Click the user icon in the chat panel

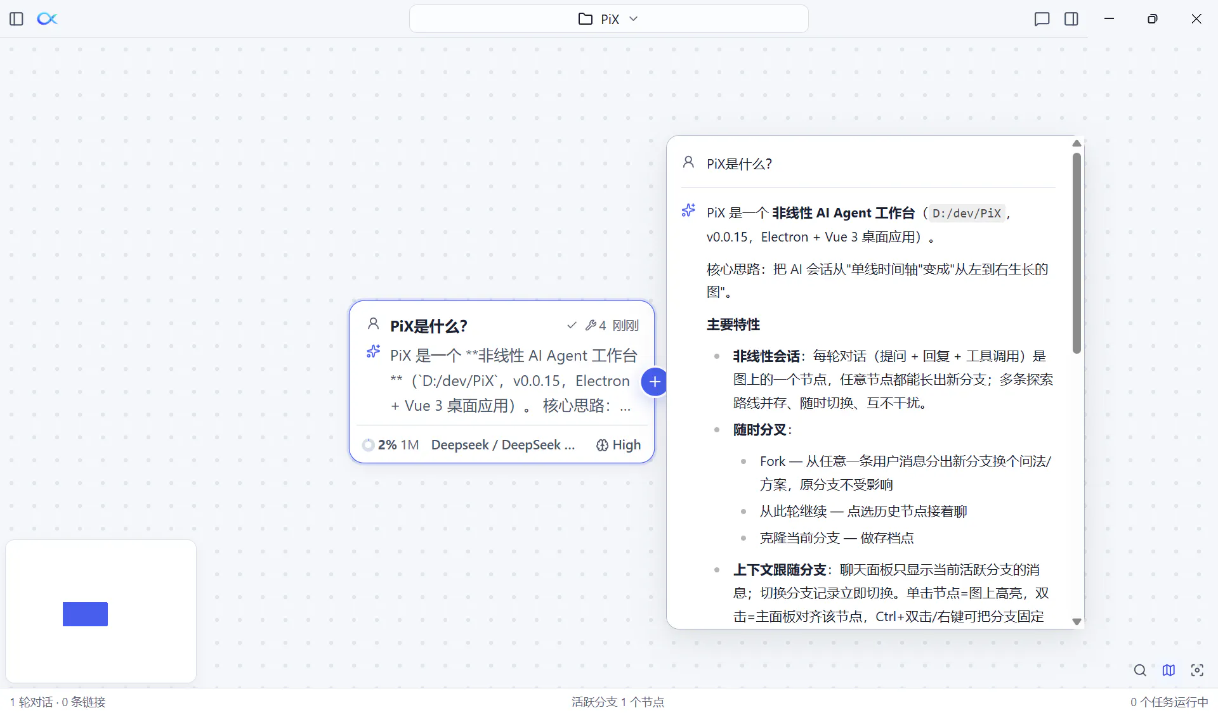tap(688, 162)
